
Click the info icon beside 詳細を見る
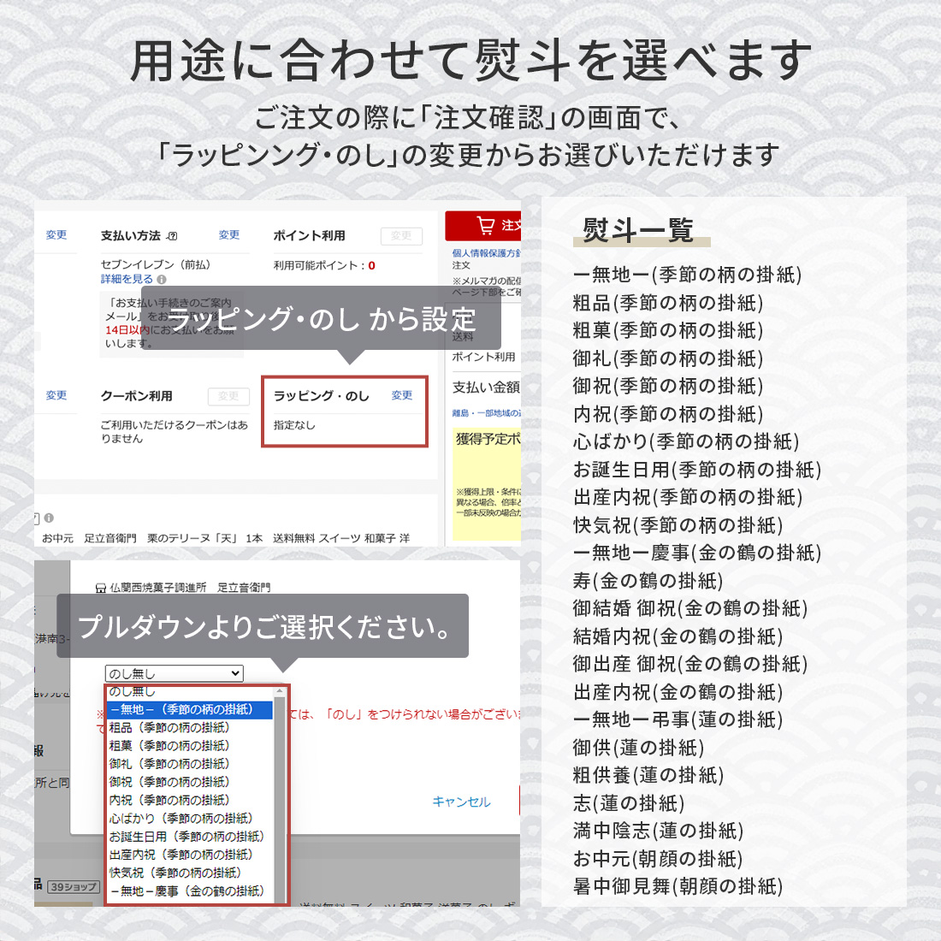coord(162,279)
